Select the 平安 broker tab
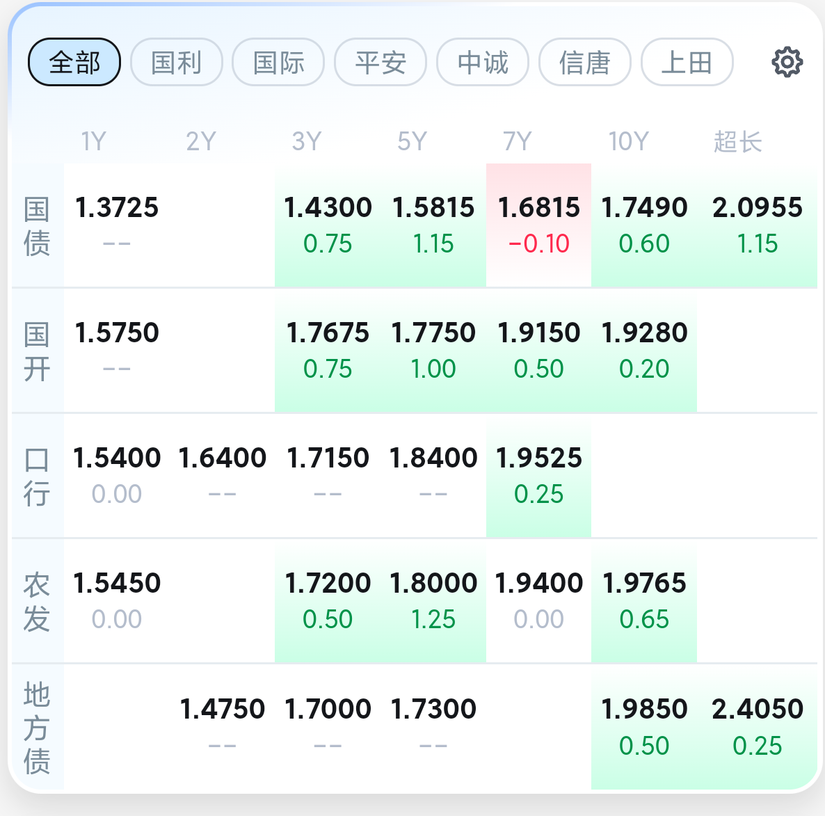The height and width of the screenshot is (816, 825). (x=381, y=63)
